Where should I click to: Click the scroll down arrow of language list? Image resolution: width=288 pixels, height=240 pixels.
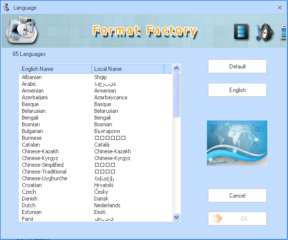[177, 217]
